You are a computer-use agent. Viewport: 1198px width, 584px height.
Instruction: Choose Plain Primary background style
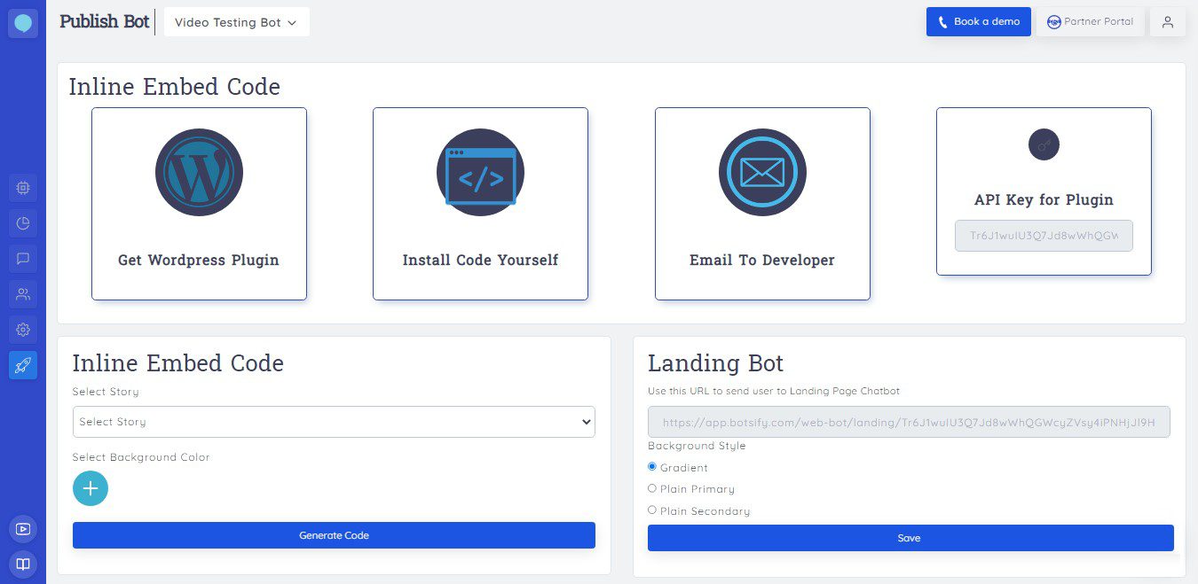652,488
